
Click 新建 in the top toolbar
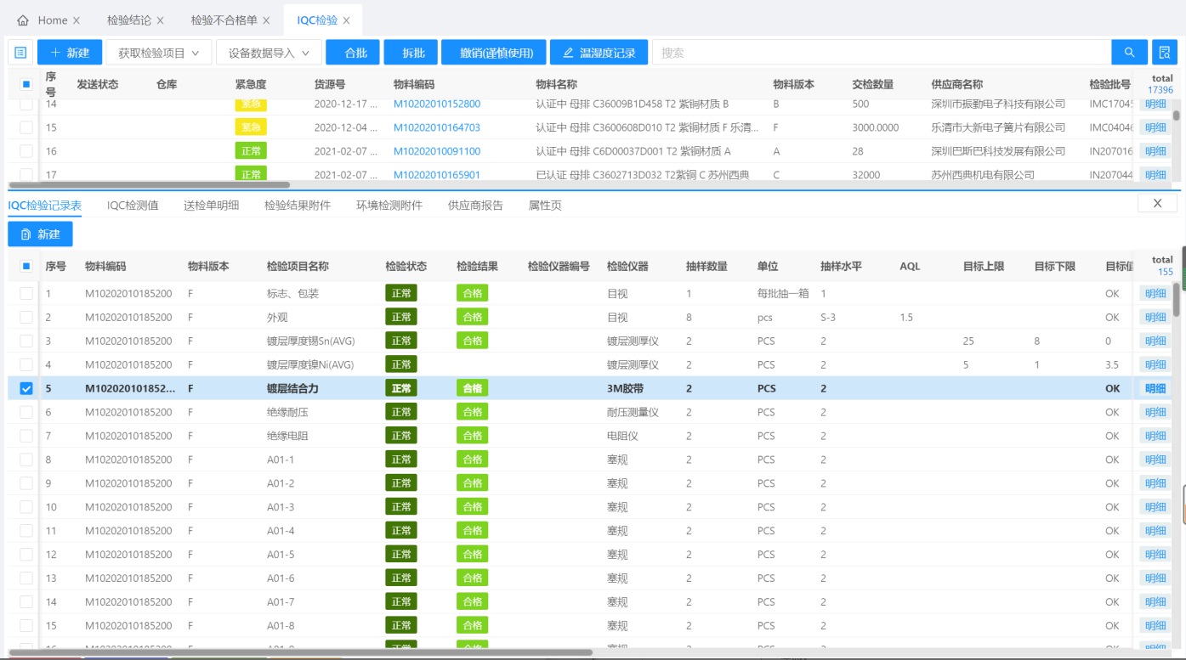(70, 53)
